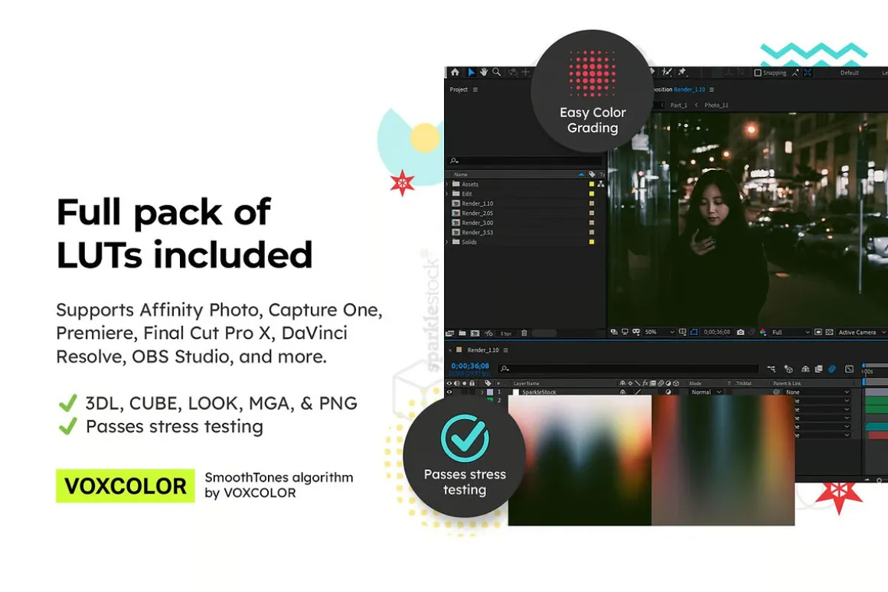Click the Home icon in After Effects toolbar

click(455, 73)
